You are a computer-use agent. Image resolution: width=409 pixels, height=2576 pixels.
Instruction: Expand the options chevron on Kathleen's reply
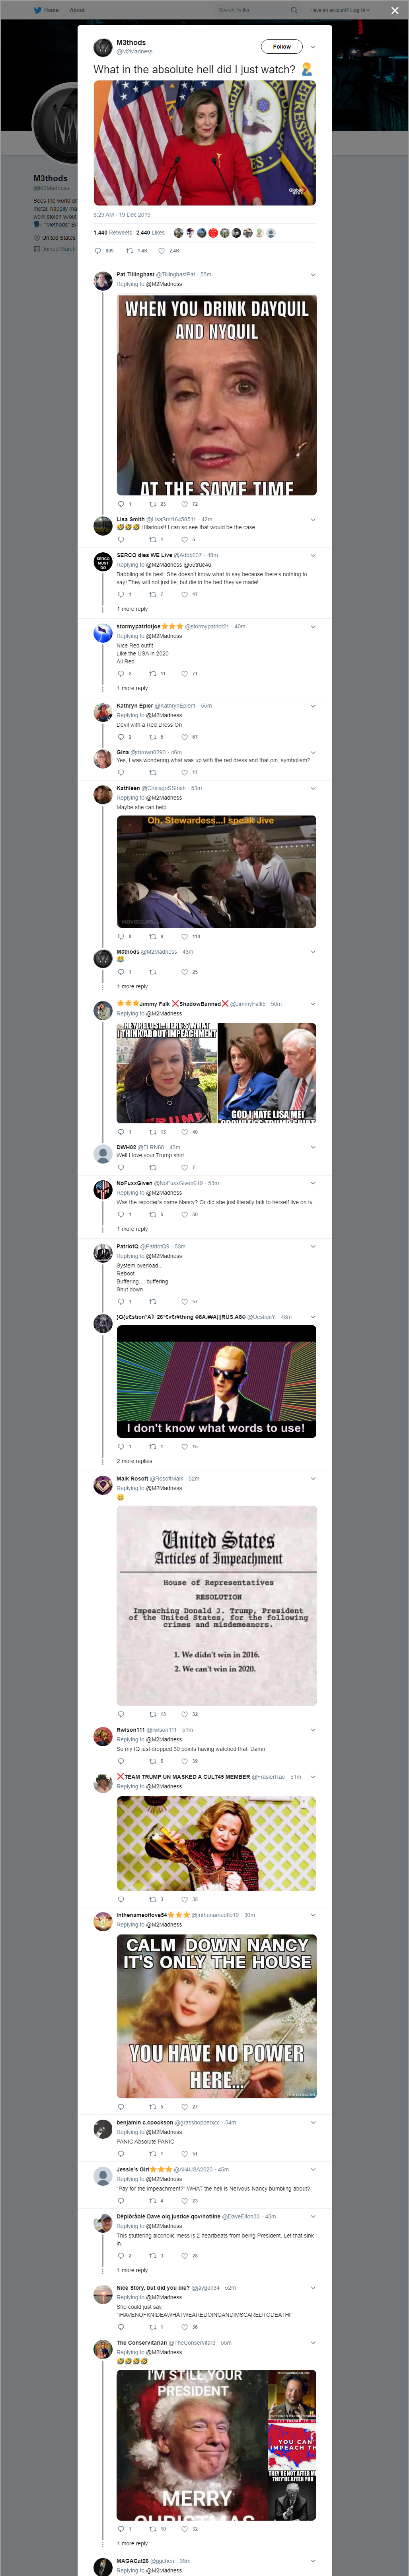click(313, 788)
